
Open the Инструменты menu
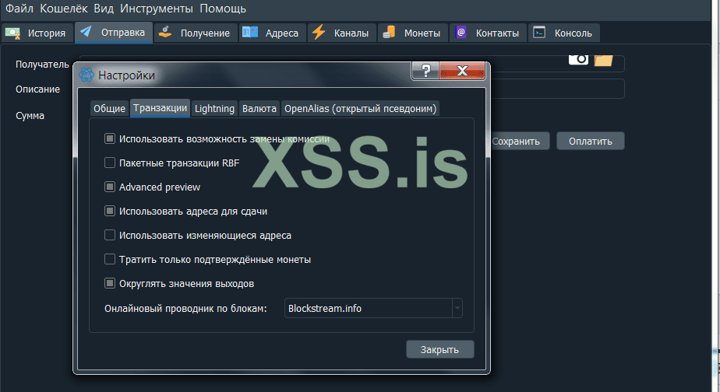pos(157,9)
